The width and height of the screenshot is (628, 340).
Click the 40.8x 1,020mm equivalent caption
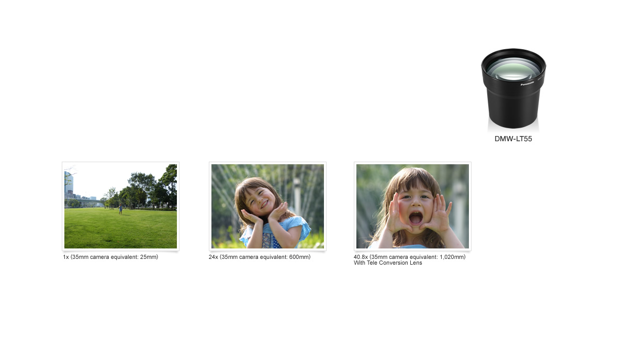point(410,257)
